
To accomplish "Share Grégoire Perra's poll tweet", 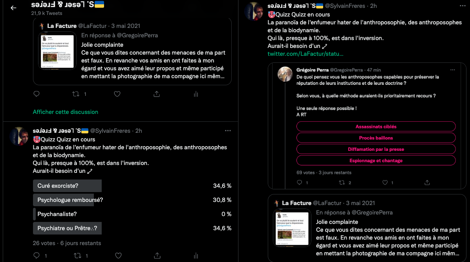I will [427, 183].
